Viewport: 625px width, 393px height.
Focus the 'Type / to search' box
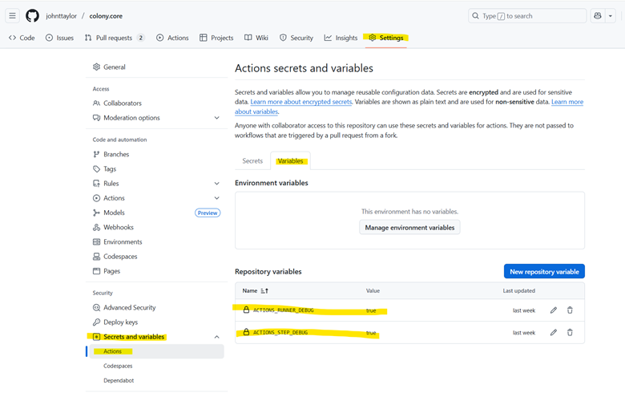click(527, 16)
